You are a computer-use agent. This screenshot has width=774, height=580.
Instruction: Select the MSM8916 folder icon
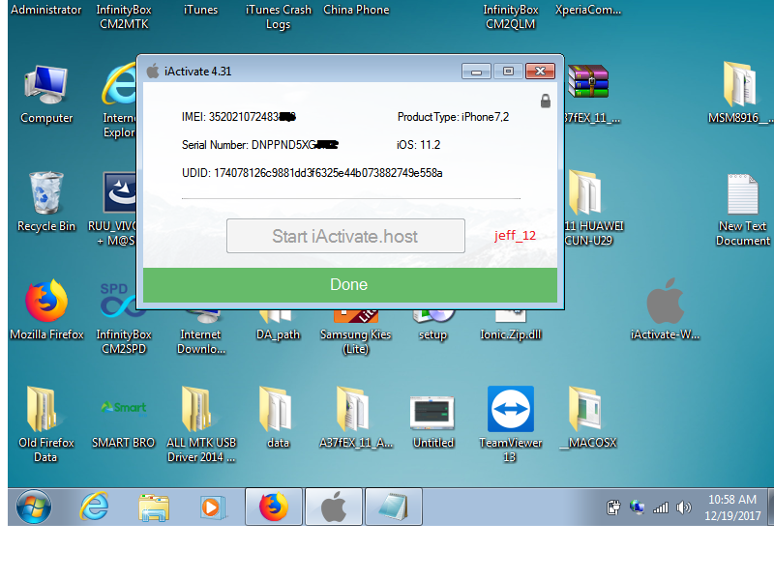coord(740,93)
